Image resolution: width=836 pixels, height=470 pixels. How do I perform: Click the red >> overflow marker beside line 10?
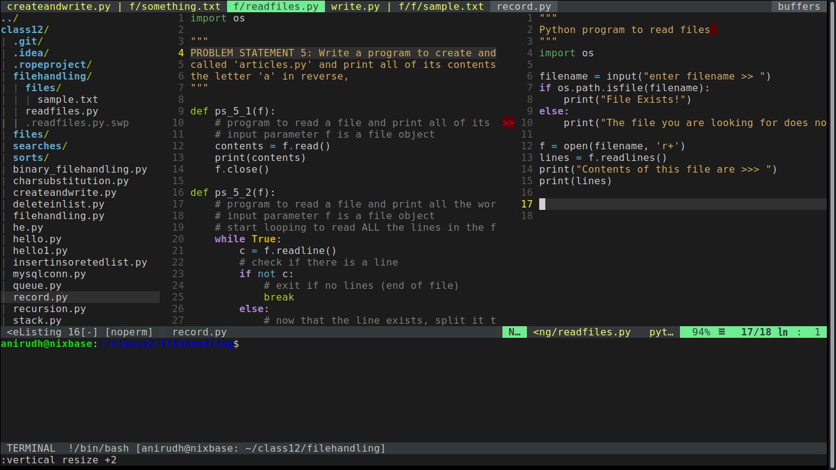tap(508, 122)
